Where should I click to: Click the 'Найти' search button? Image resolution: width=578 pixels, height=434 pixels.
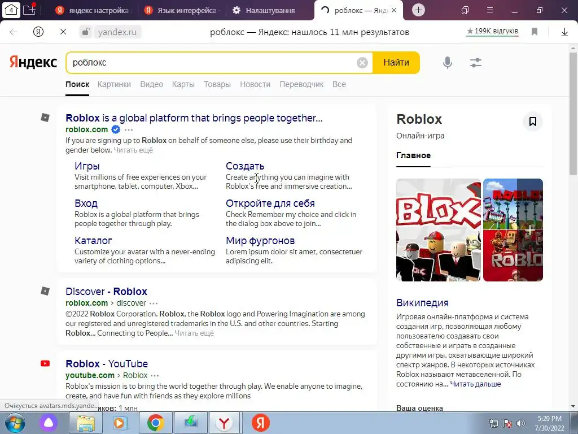tap(396, 63)
